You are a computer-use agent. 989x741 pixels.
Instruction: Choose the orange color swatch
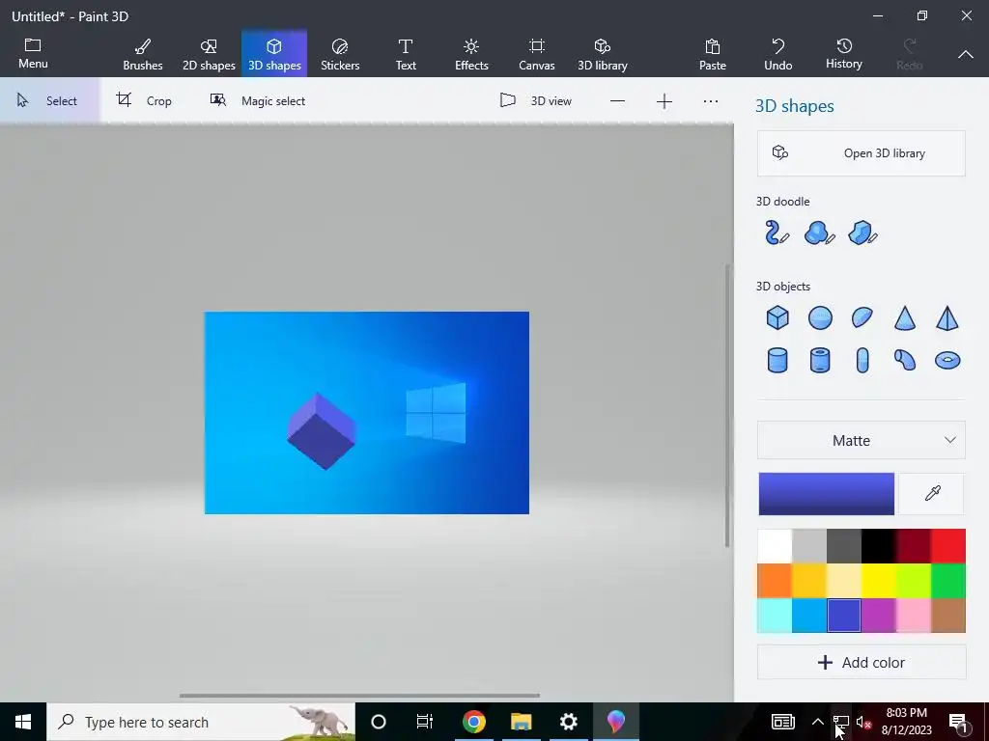775,580
